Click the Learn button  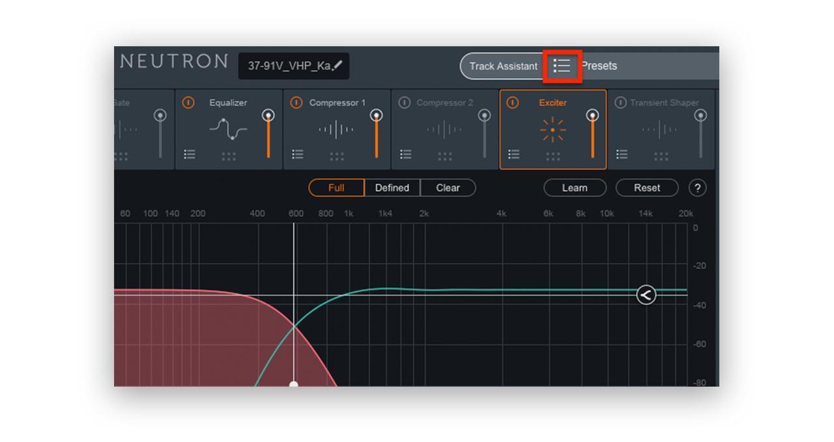575,188
